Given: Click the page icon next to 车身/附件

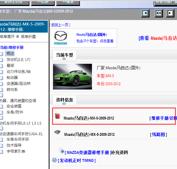Looking at the screenshot, I should (x=1, y=112).
